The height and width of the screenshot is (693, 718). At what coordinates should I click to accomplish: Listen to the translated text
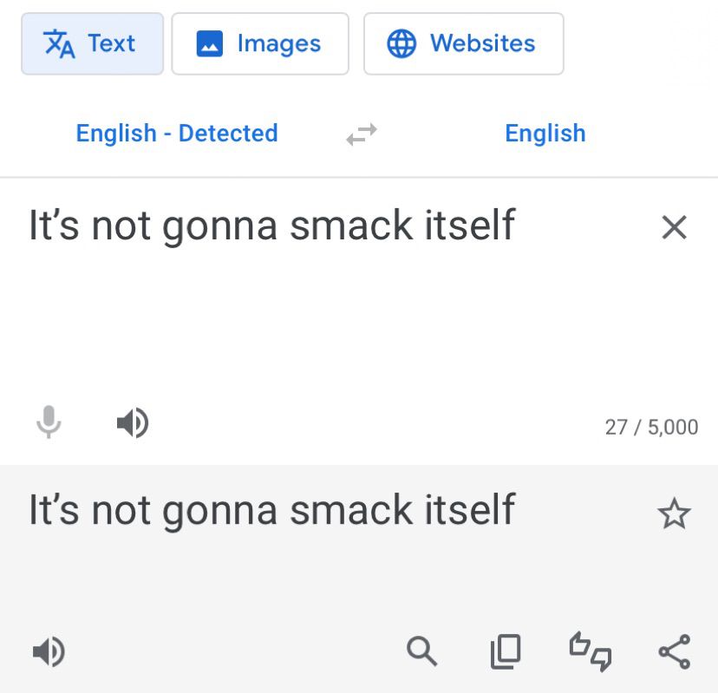point(49,651)
